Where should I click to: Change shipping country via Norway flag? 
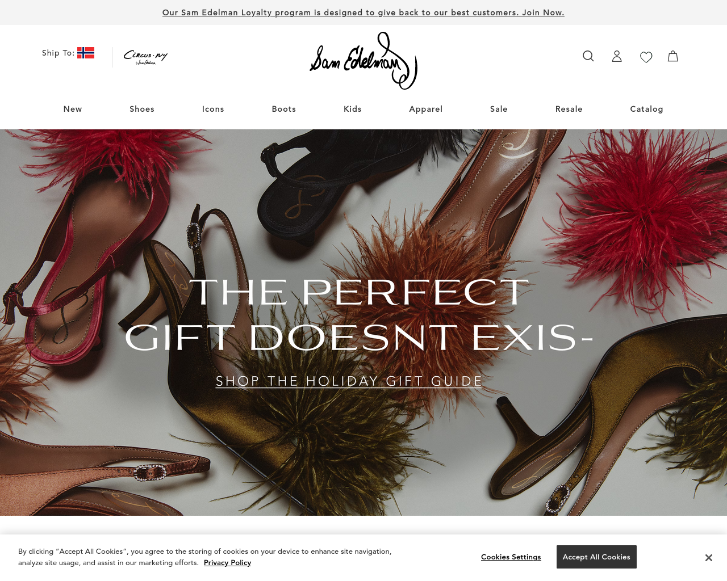point(86,53)
